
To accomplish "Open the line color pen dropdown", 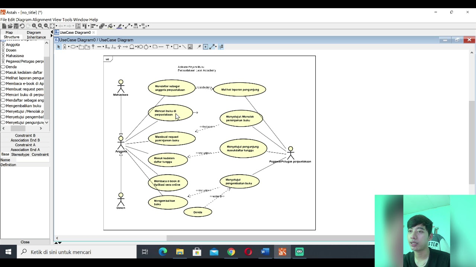I will click(x=123, y=26).
